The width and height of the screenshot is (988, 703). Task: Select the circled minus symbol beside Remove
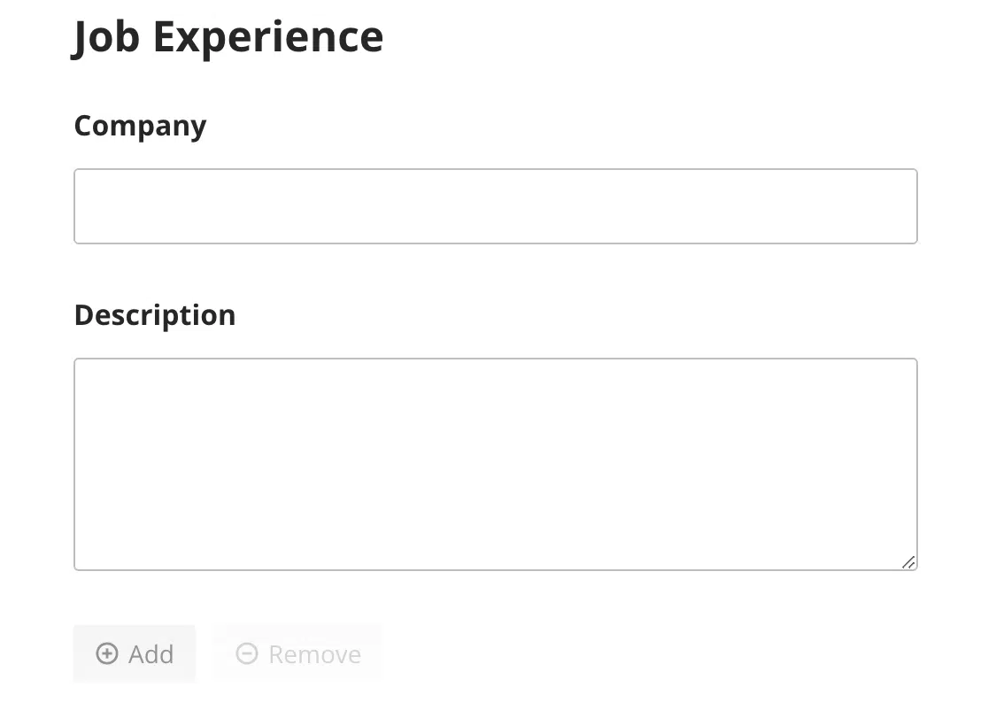pyautogui.click(x=246, y=653)
